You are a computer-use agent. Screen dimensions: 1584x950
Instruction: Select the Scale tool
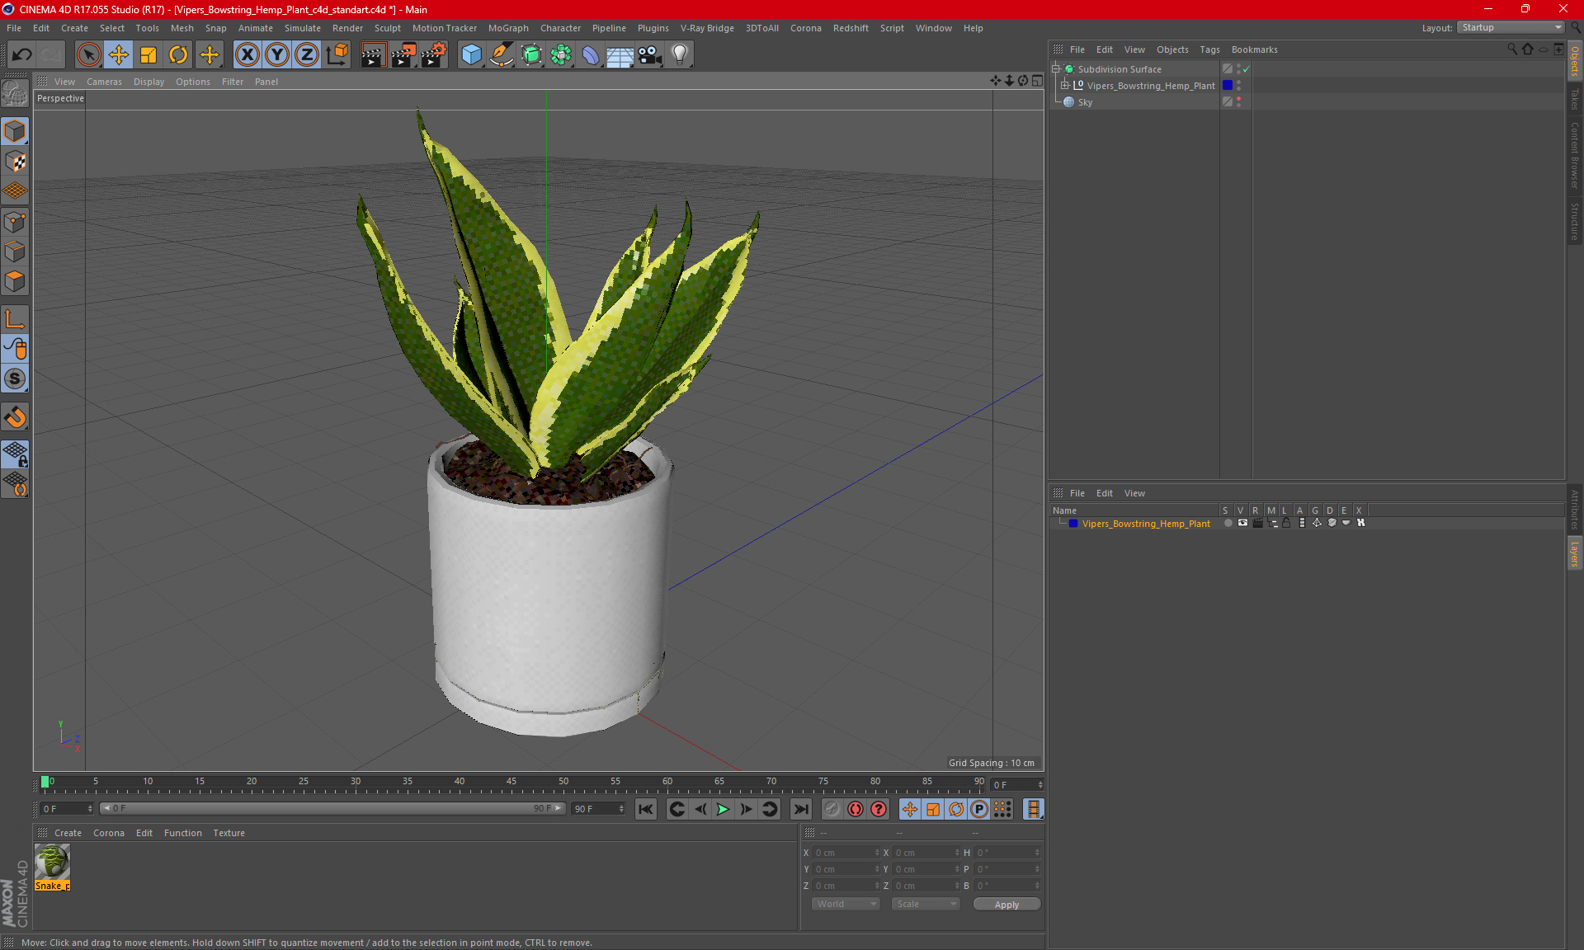(148, 54)
